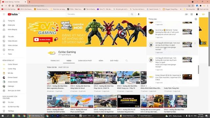Open Superman & Lois upload notification
The image size is (210, 118).
(172, 79)
